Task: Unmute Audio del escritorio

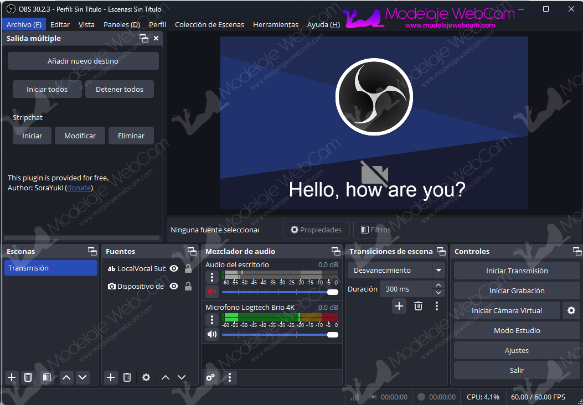Action: 212,292
